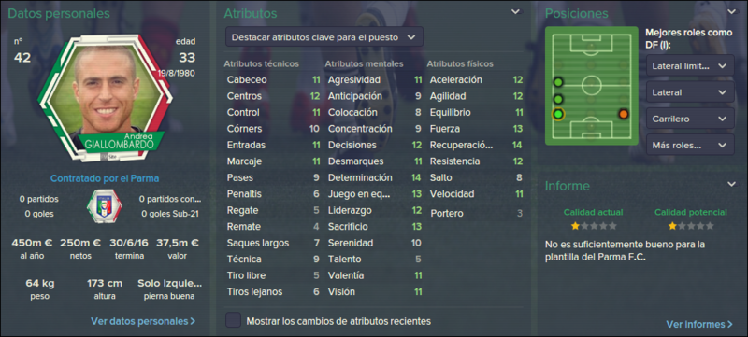
Task: Collapse the Atributos panel chevron
Action: tap(516, 12)
